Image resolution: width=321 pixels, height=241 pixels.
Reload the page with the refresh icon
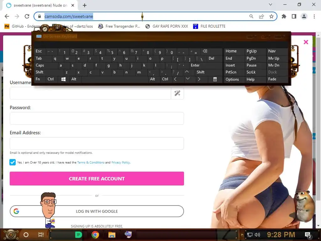[27, 16]
